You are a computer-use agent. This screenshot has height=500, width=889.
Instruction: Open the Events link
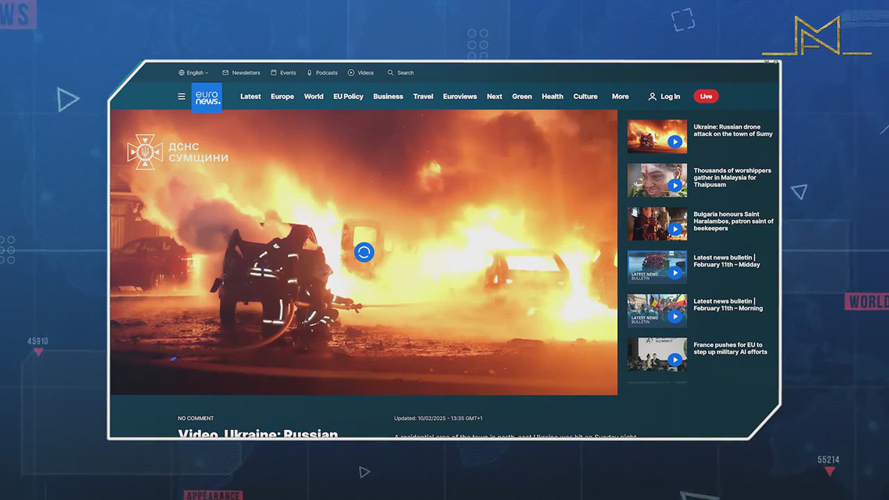coord(288,73)
